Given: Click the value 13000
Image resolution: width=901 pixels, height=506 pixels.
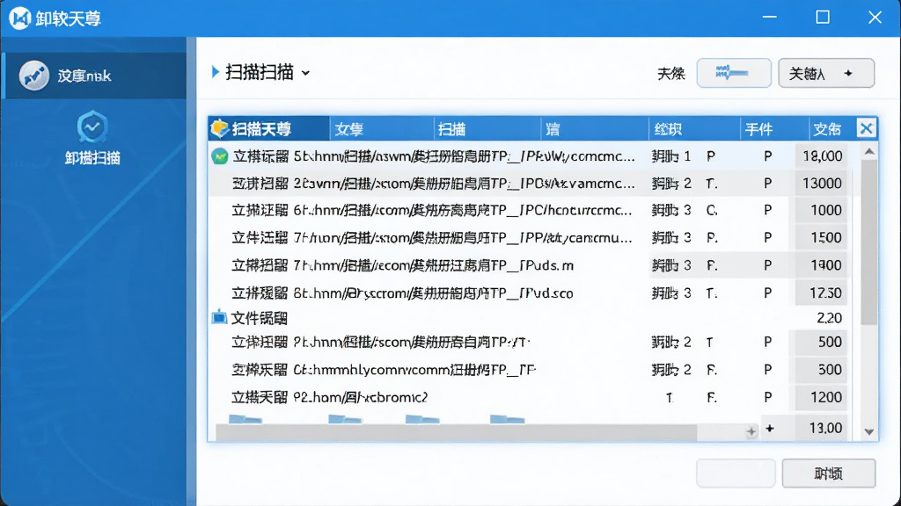Looking at the screenshot, I should click(823, 184).
